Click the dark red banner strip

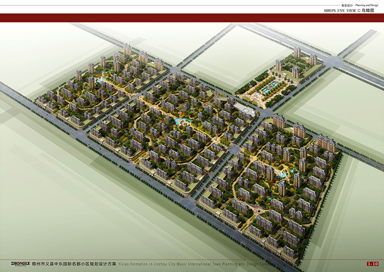[192, 18]
